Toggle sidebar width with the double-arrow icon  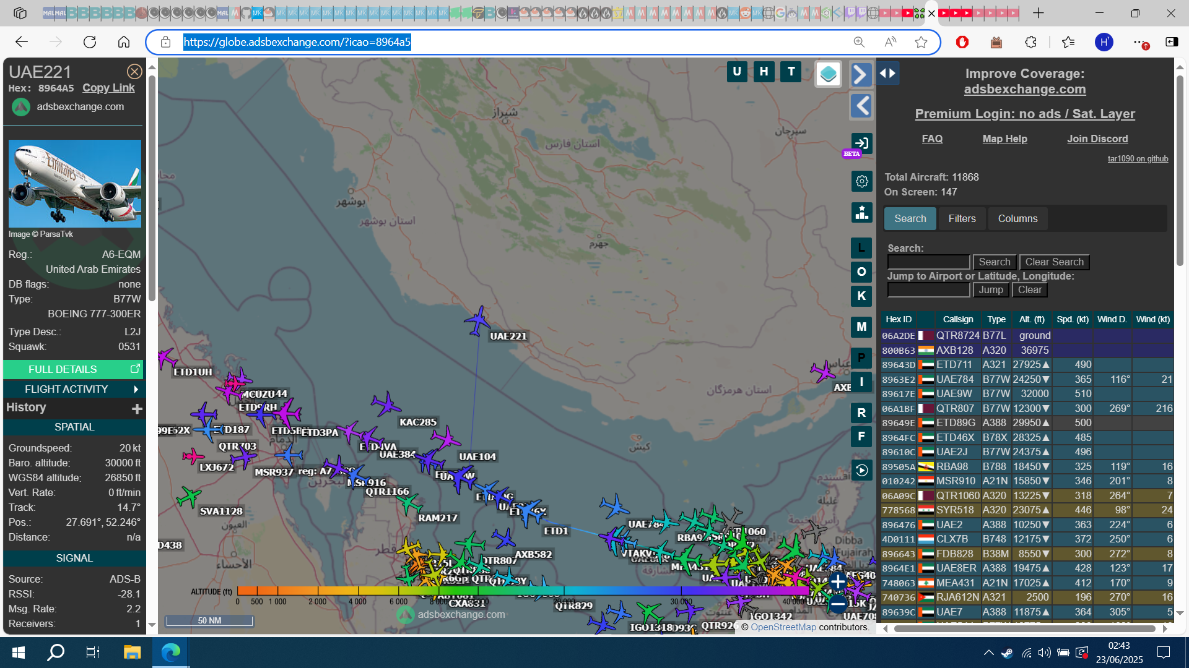coord(887,73)
